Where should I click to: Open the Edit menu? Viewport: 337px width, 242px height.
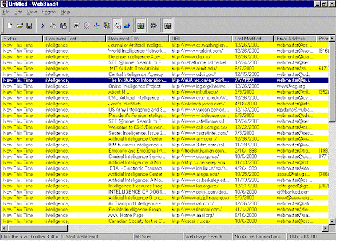18,12
